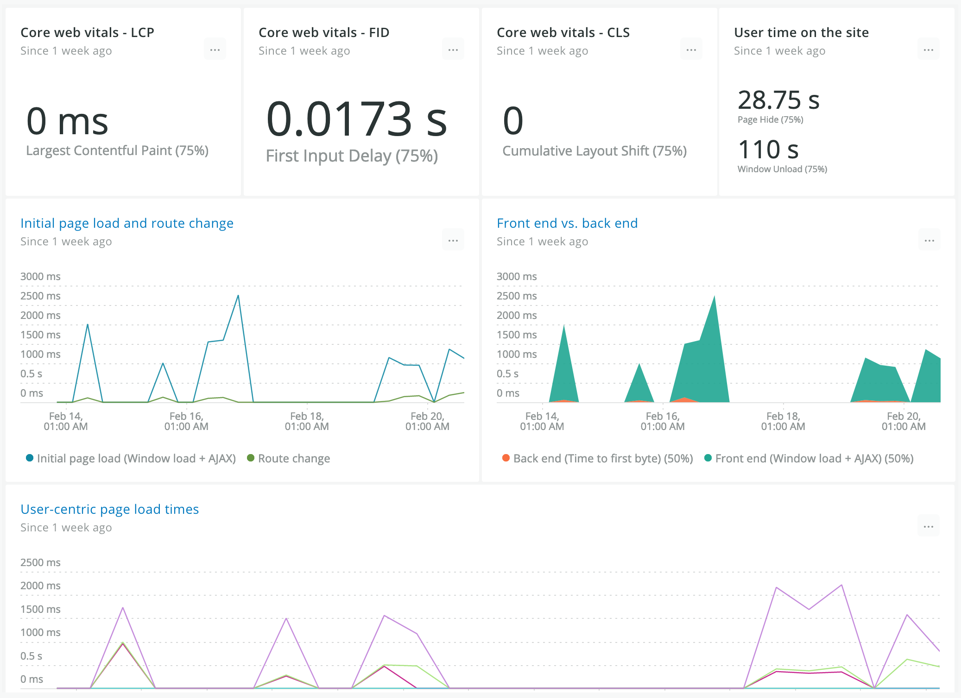Open Initial page load and route change title
Screen dimensions: 961x698
point(127,223)
